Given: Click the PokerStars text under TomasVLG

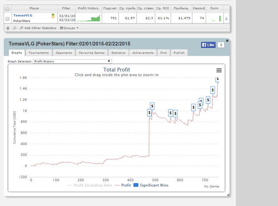Looking at the screenshot, I should tap(21, 21).
